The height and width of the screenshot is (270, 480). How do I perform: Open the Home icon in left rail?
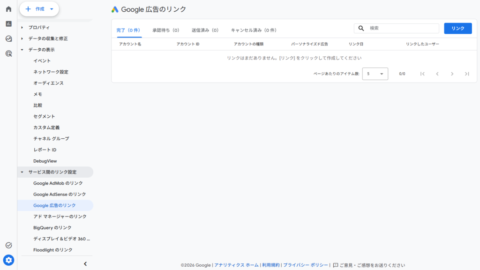tap(8, 9)
